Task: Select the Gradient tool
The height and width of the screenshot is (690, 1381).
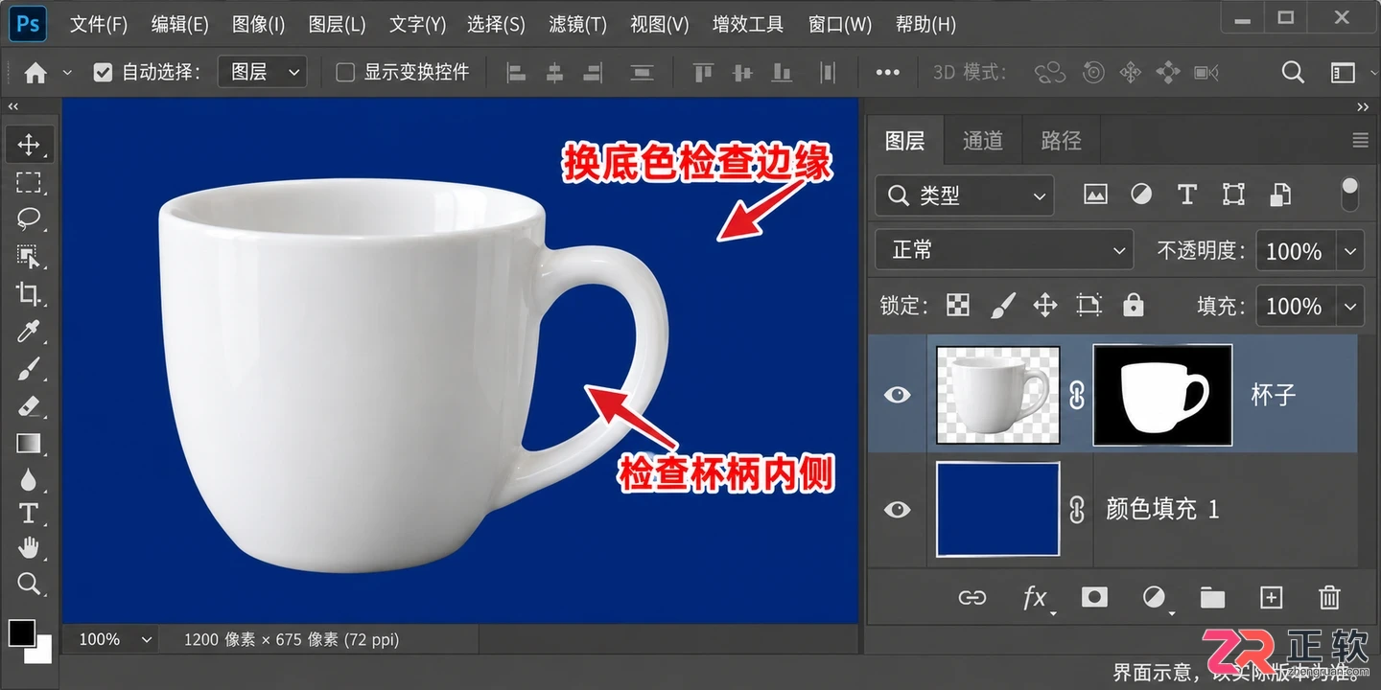Action: click(x=29, y=443)
